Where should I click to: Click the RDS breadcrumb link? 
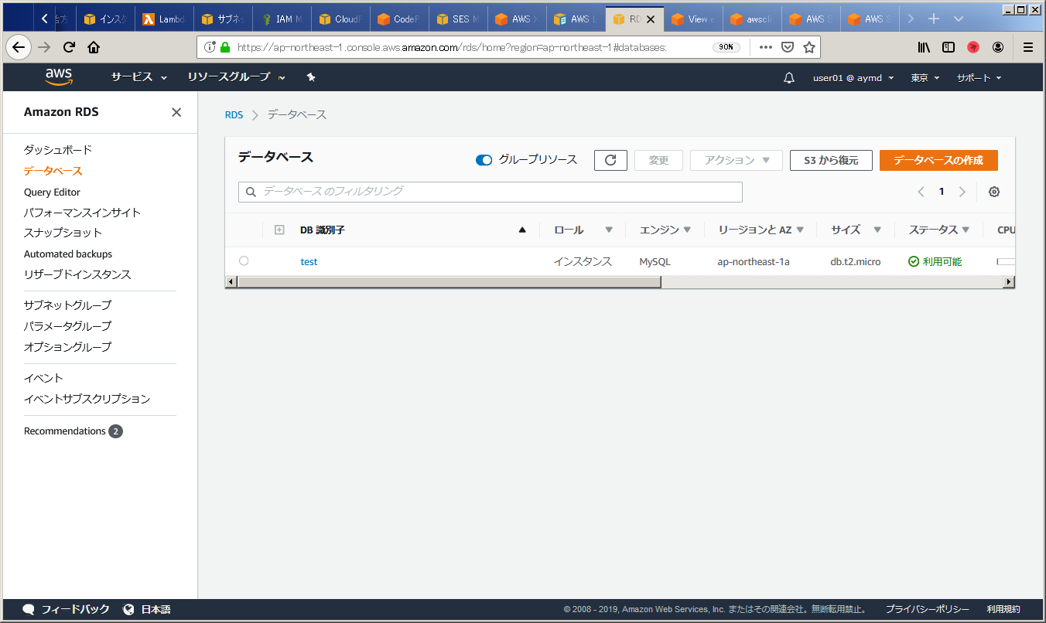(234, 115)
